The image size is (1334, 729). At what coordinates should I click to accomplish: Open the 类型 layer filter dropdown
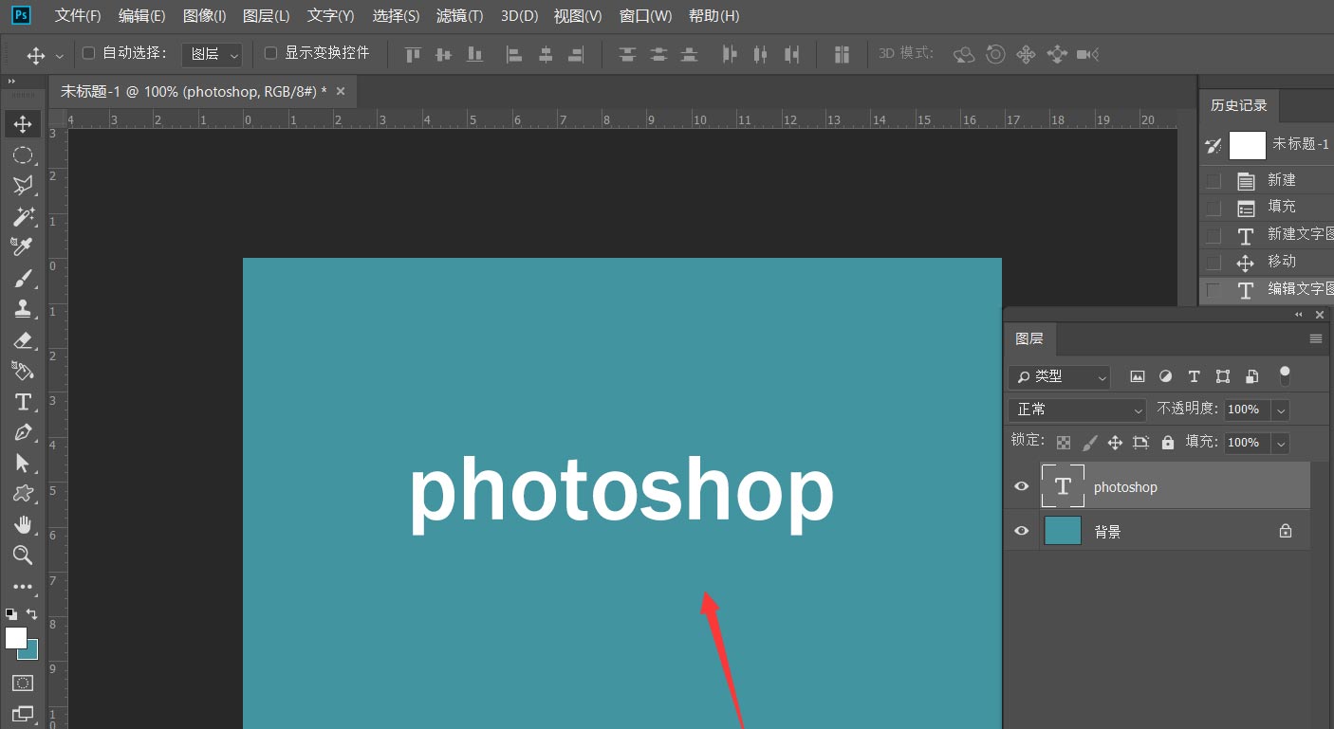(1059, 376)
